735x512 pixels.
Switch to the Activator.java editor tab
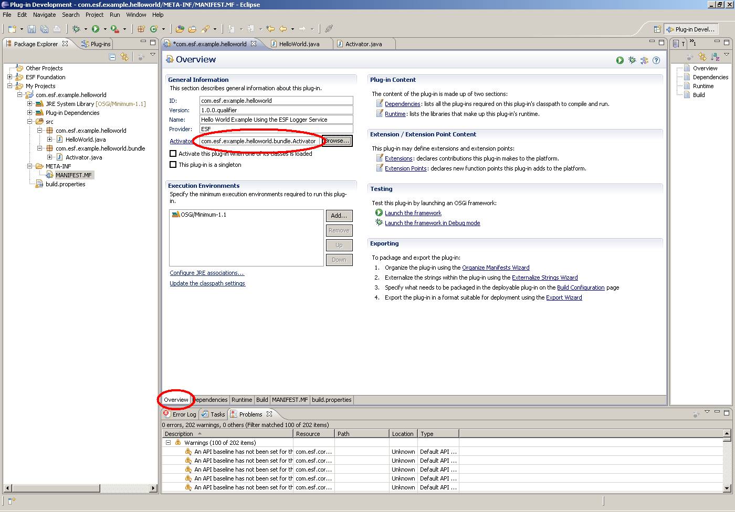click(x=363, y=44)
